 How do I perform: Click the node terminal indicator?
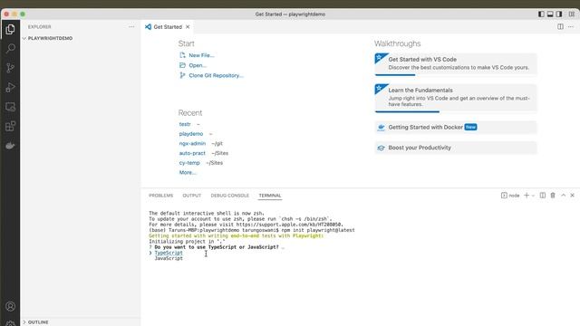[x=510, y=196]
